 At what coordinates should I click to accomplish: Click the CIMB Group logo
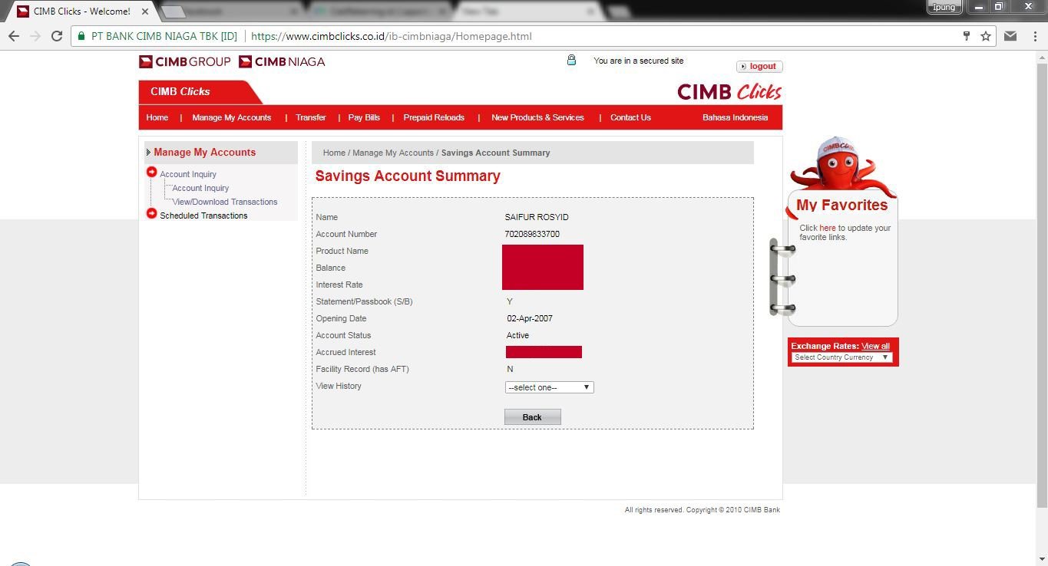pos(184,61)
